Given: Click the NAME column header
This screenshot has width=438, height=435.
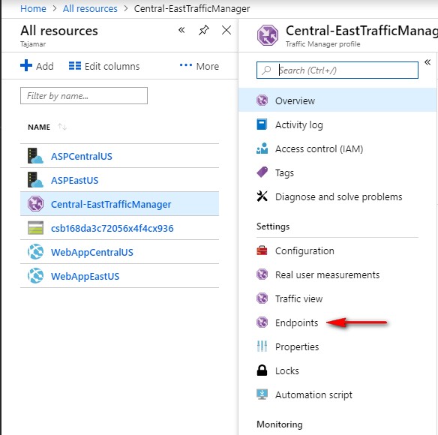Looking at the screenshot, I should (39, 127).
